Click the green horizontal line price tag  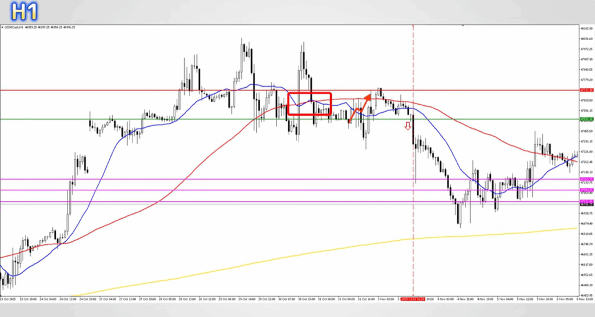[x=586, y=119]
